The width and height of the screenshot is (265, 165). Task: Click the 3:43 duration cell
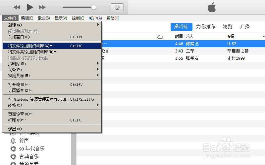(179, 51)
